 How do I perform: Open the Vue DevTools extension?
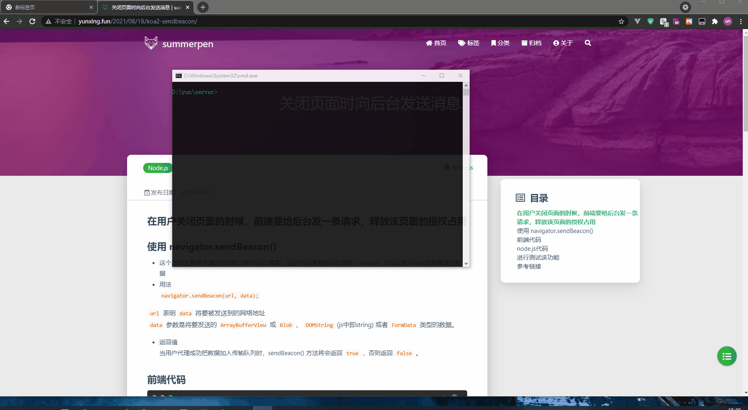pyautogui.click(x=637, y=21)
